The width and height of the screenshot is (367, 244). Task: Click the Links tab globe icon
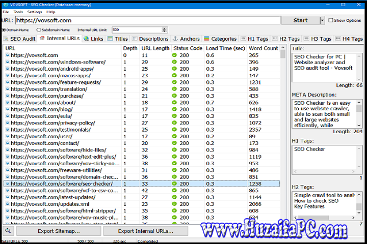pyautogui.click(x=86, y=39)
